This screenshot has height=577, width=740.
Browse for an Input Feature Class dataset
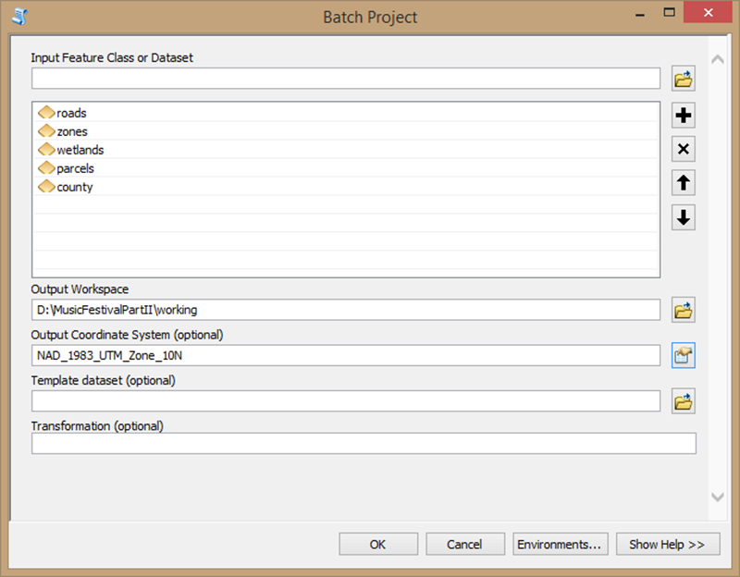tap(683, 79)
